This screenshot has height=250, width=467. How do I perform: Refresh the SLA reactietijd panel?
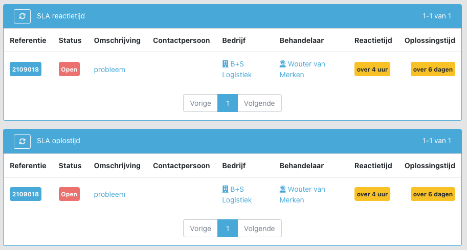22,16
